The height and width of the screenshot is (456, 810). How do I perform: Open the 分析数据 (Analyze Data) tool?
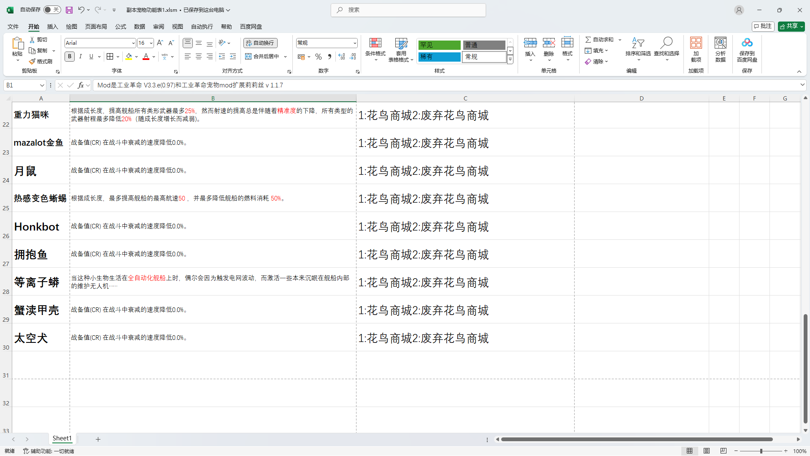click(x=720, y=49)
